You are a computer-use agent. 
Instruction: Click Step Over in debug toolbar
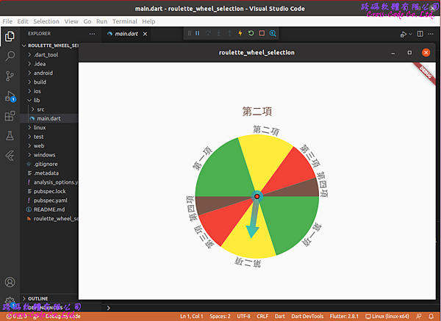coord(208,34)
